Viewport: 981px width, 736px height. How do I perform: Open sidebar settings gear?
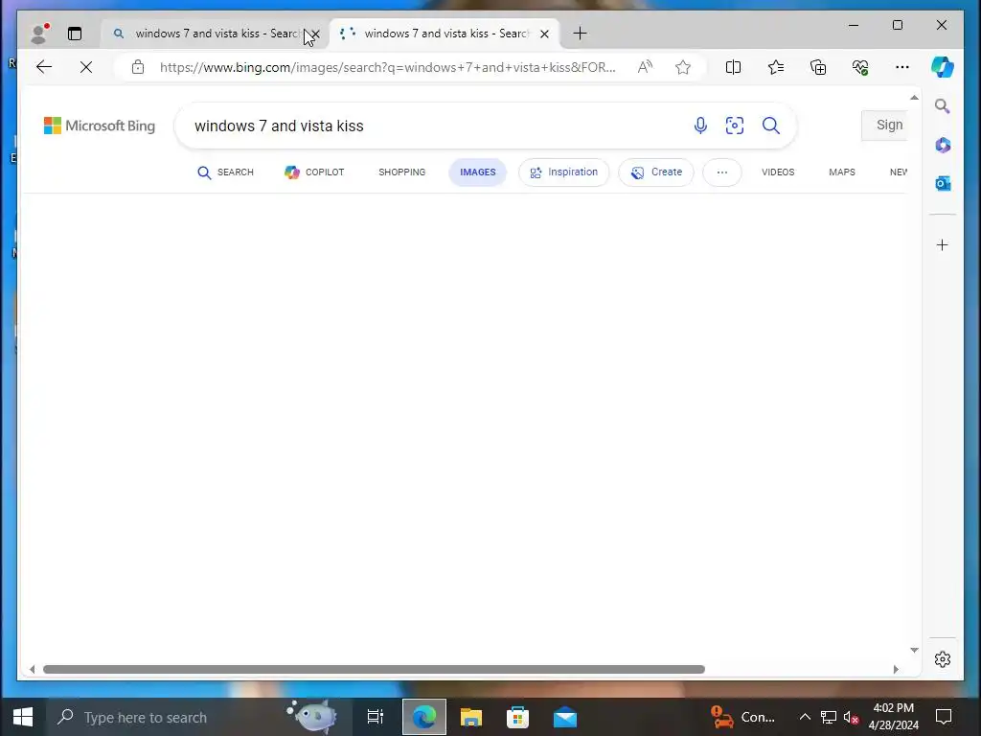coord(943,659)
